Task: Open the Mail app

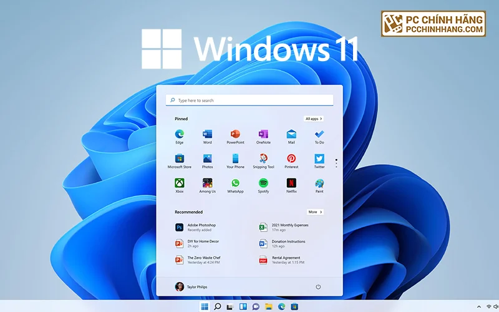Action: click(291, 137)
